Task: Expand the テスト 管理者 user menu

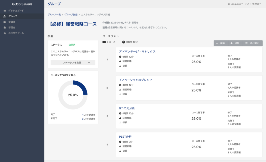Action: 253,4
